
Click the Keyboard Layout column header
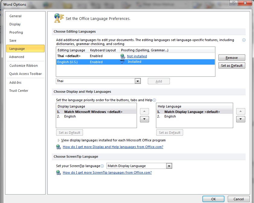104,50
